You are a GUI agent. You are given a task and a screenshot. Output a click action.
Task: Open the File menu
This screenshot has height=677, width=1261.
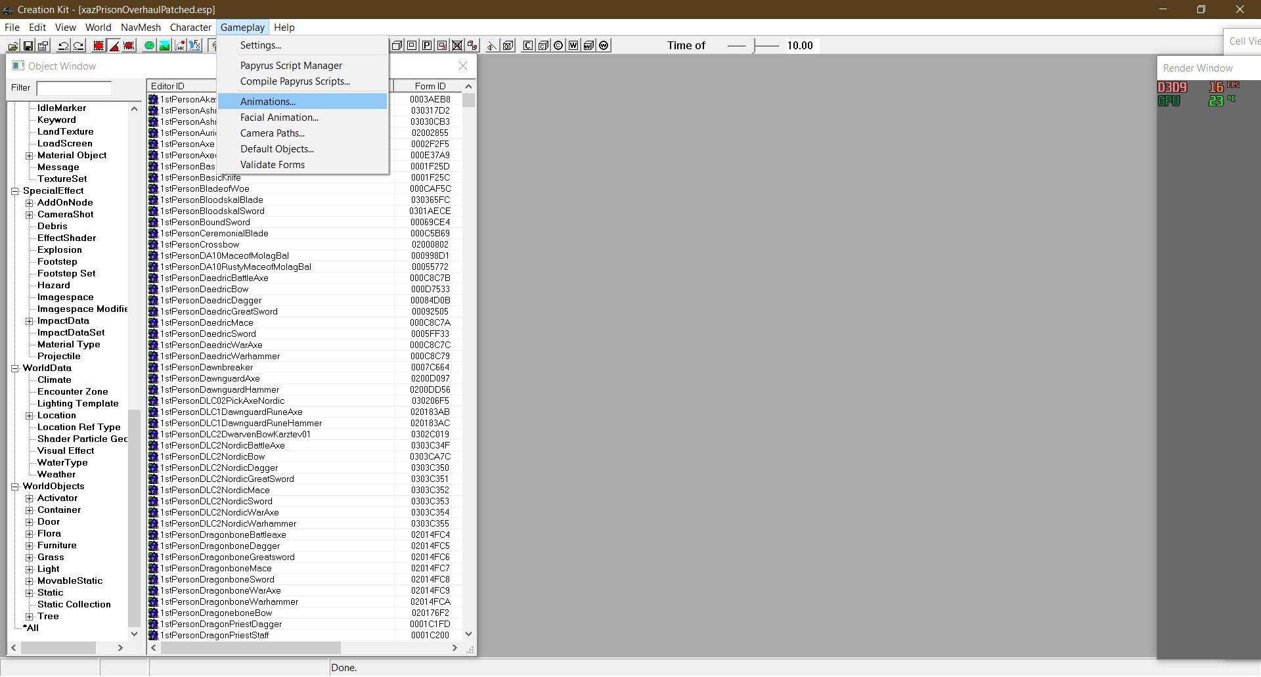[12, 28]
